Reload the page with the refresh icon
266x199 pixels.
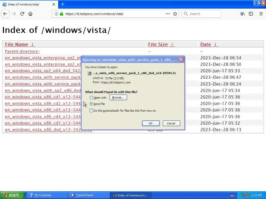(22, 14)
